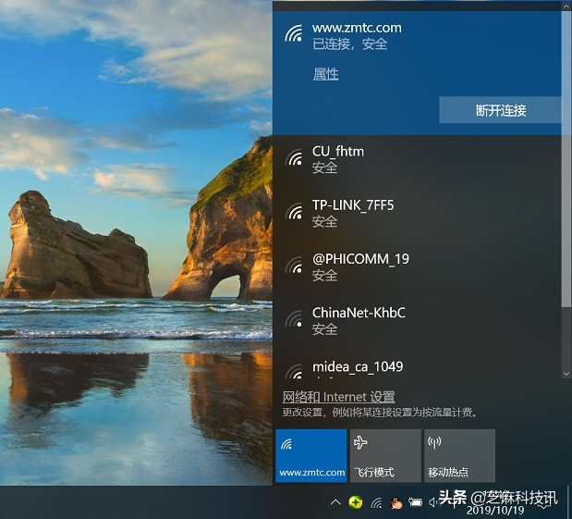Click the battery power tray icon
Viewport: 572px width, 519px height.
point(416,503)
